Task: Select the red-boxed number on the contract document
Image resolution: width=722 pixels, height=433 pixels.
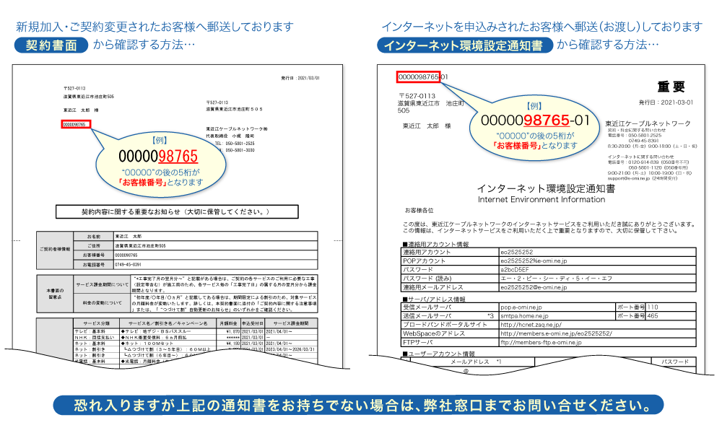Action: pyautogui.click(x=74, y=125)
